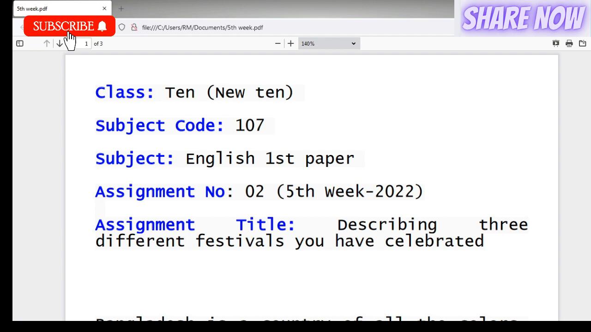Print the PDF document
The width and height of the screenshot is (591, 332).
[x=569, y=43]
